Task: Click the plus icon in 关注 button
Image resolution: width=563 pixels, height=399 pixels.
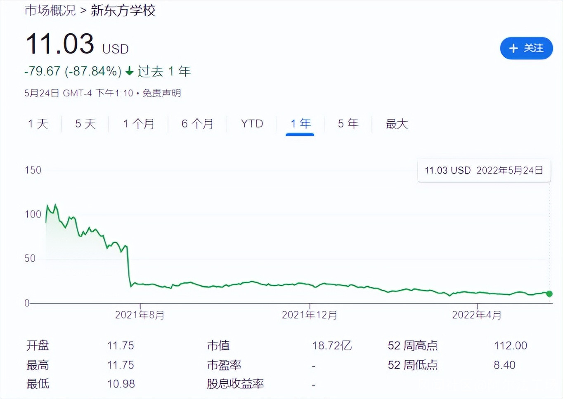Action: [513, 49]
